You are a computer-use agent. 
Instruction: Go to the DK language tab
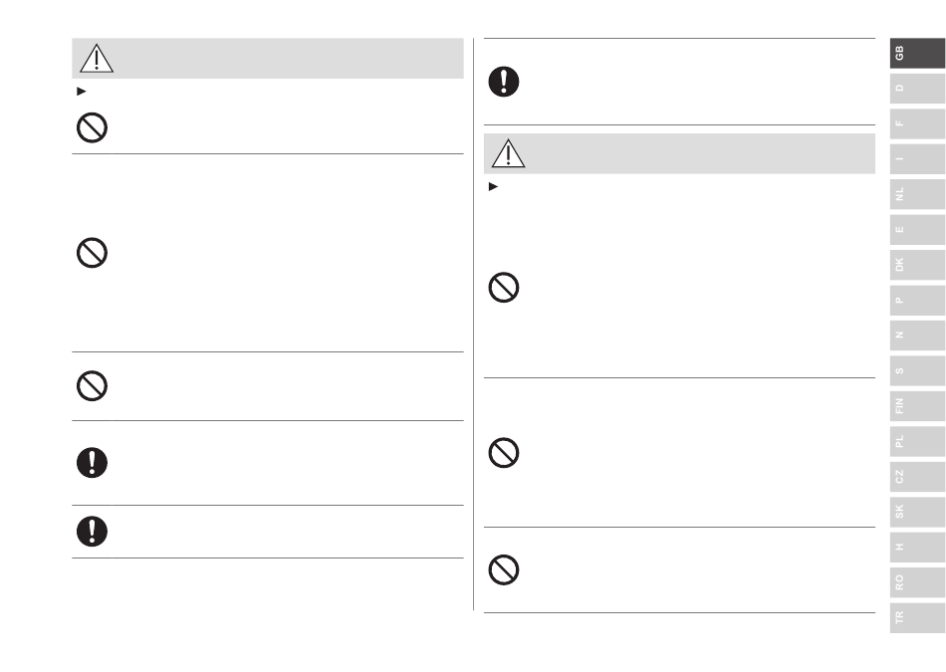[917, 265]
